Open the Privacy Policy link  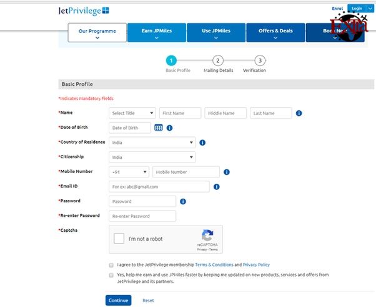click(x=256, y=265)
